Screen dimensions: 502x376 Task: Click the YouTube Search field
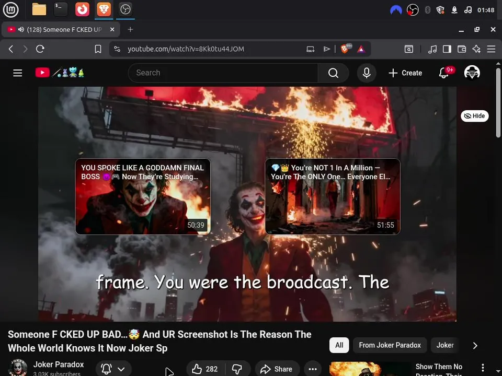coord(223,73)
